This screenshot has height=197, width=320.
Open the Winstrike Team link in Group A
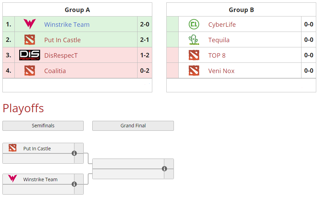tap(67, 25)
